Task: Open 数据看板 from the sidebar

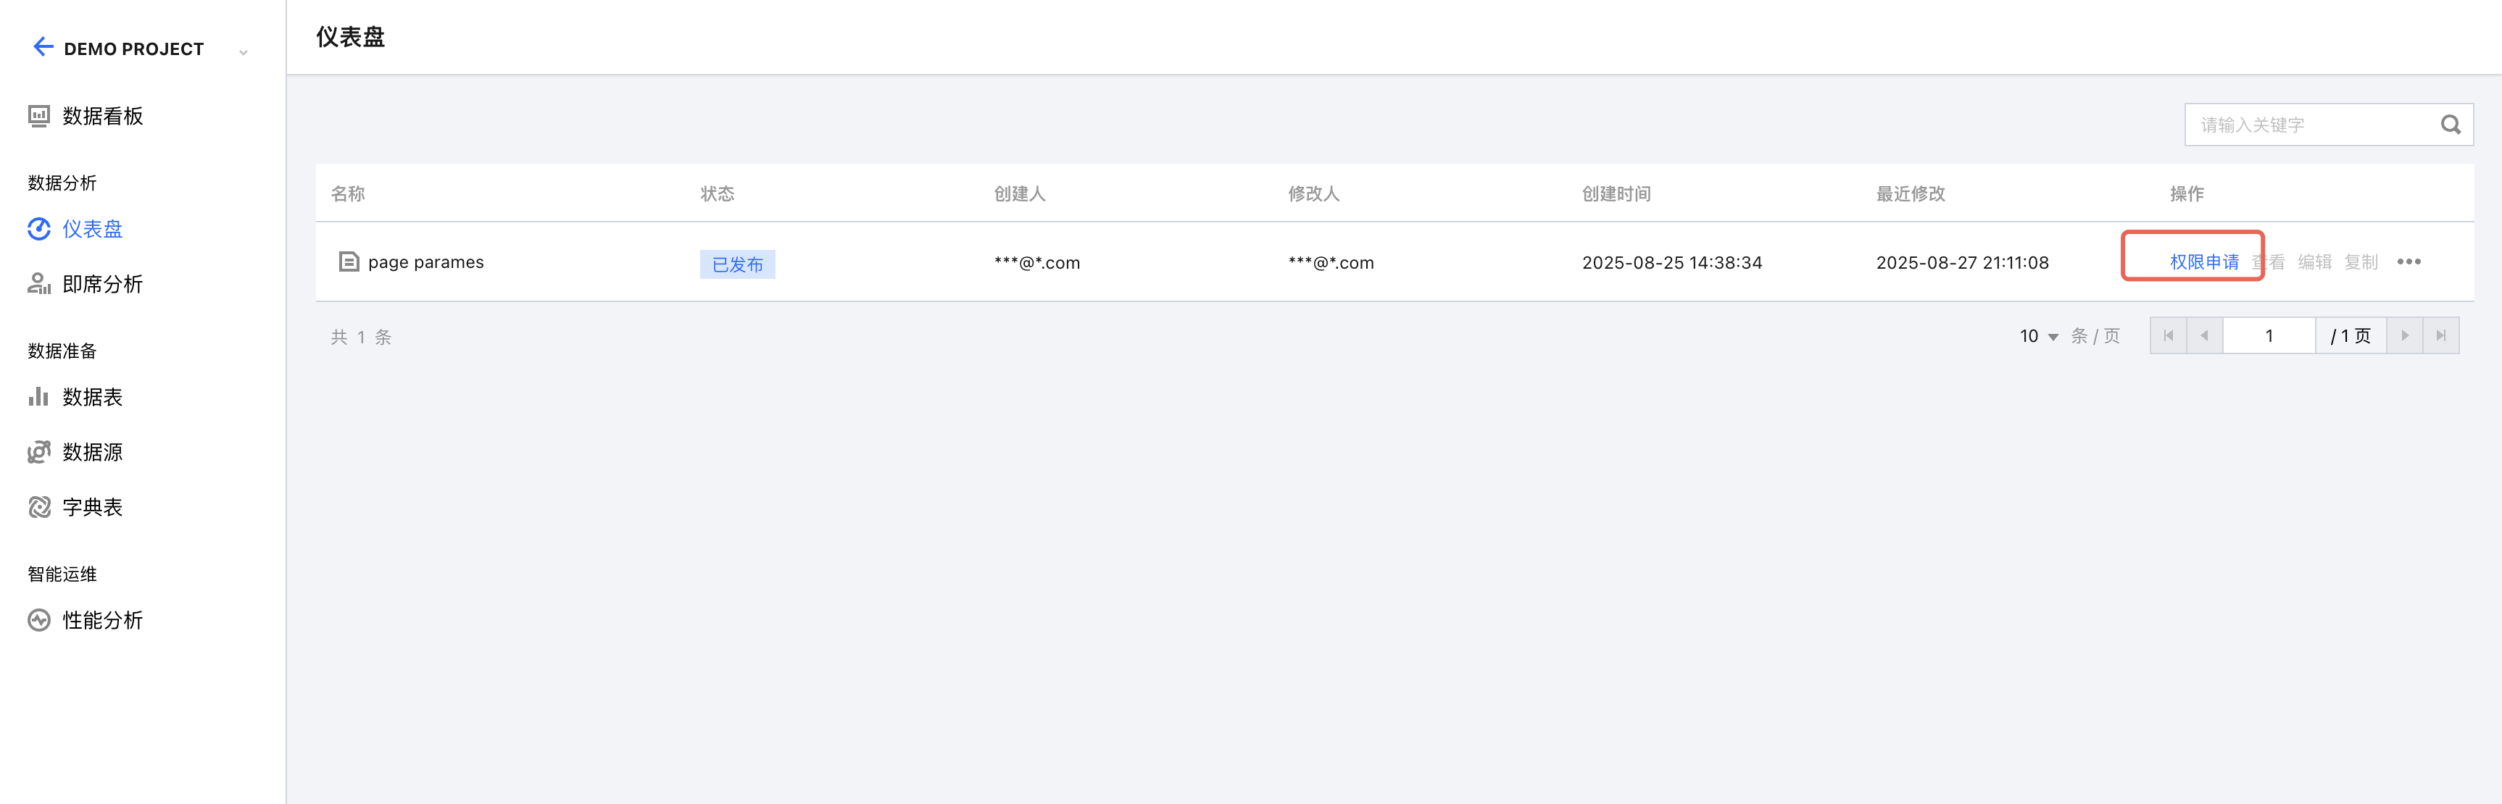Action: 102,117
